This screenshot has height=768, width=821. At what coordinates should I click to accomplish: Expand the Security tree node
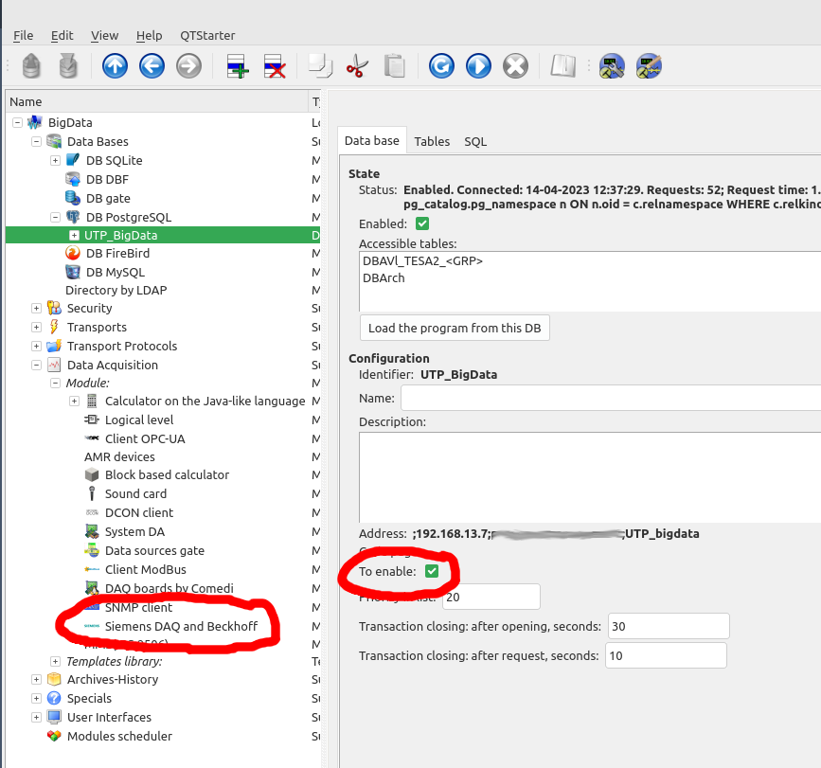pyautogui.click(x=36, y=309)
